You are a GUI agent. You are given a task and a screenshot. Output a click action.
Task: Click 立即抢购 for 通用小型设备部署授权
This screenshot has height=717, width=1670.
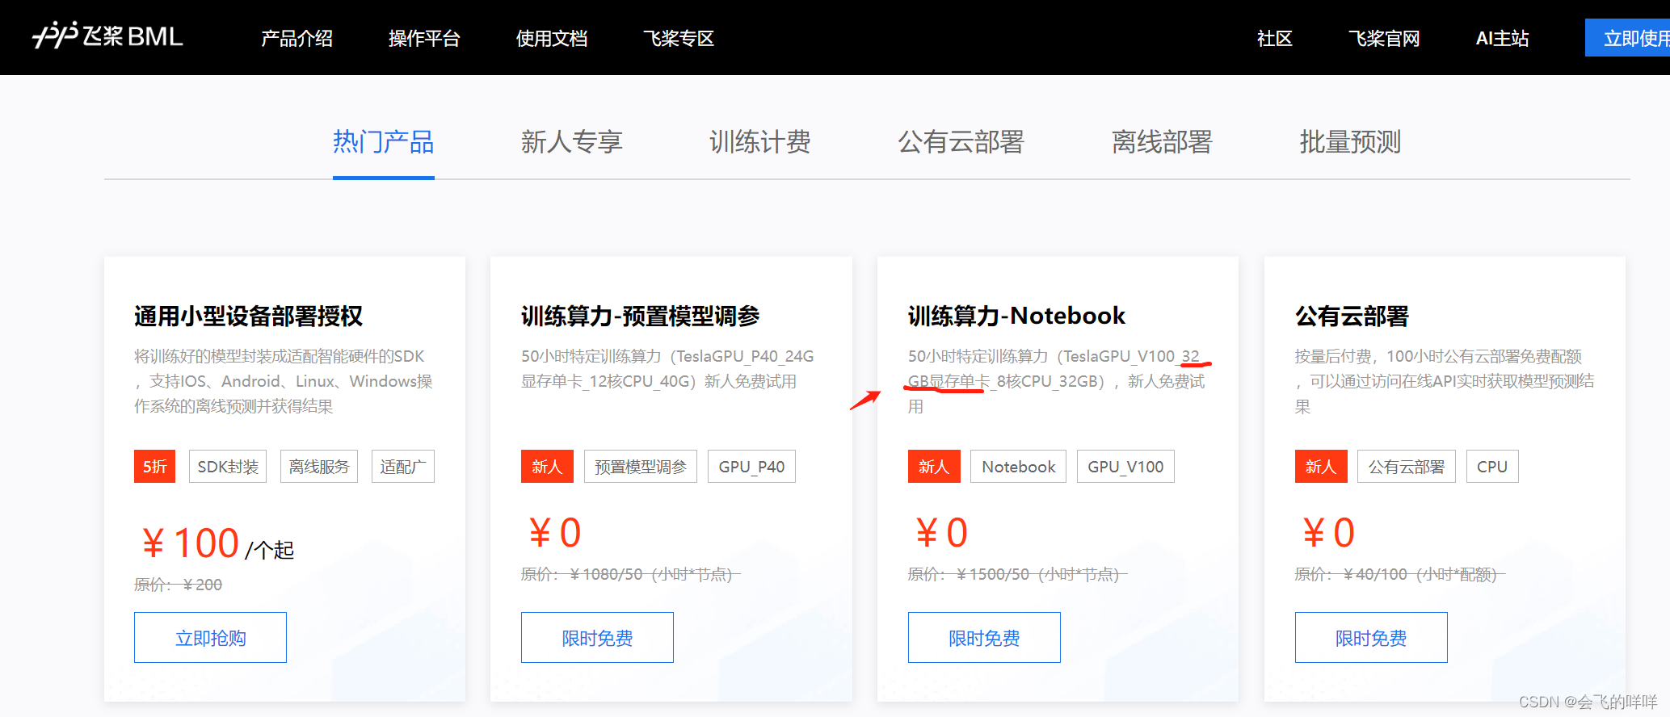(x=210, y=638)
